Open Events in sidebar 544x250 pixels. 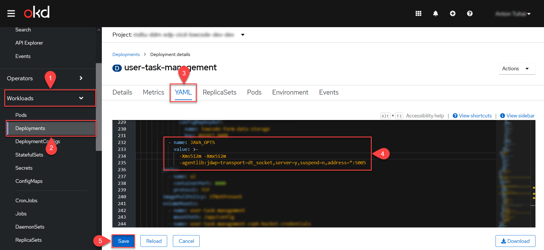23,56
